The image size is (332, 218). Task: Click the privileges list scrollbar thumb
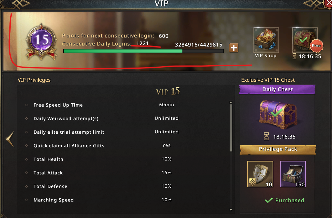(x=231, y=128)
